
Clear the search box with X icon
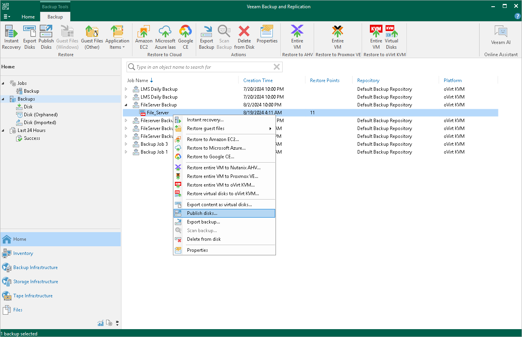[277, 67]
